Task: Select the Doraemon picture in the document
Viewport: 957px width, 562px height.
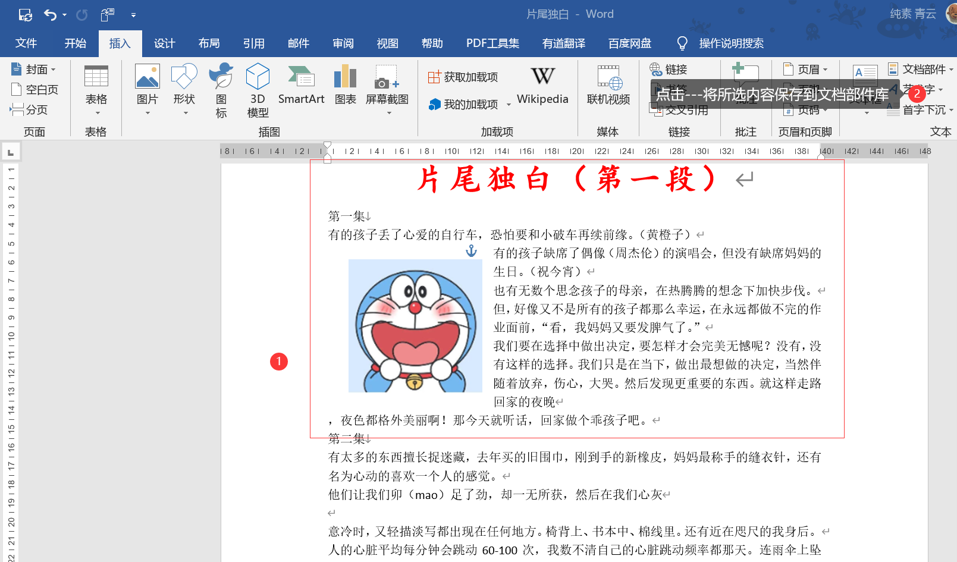Action: [415, 326]
